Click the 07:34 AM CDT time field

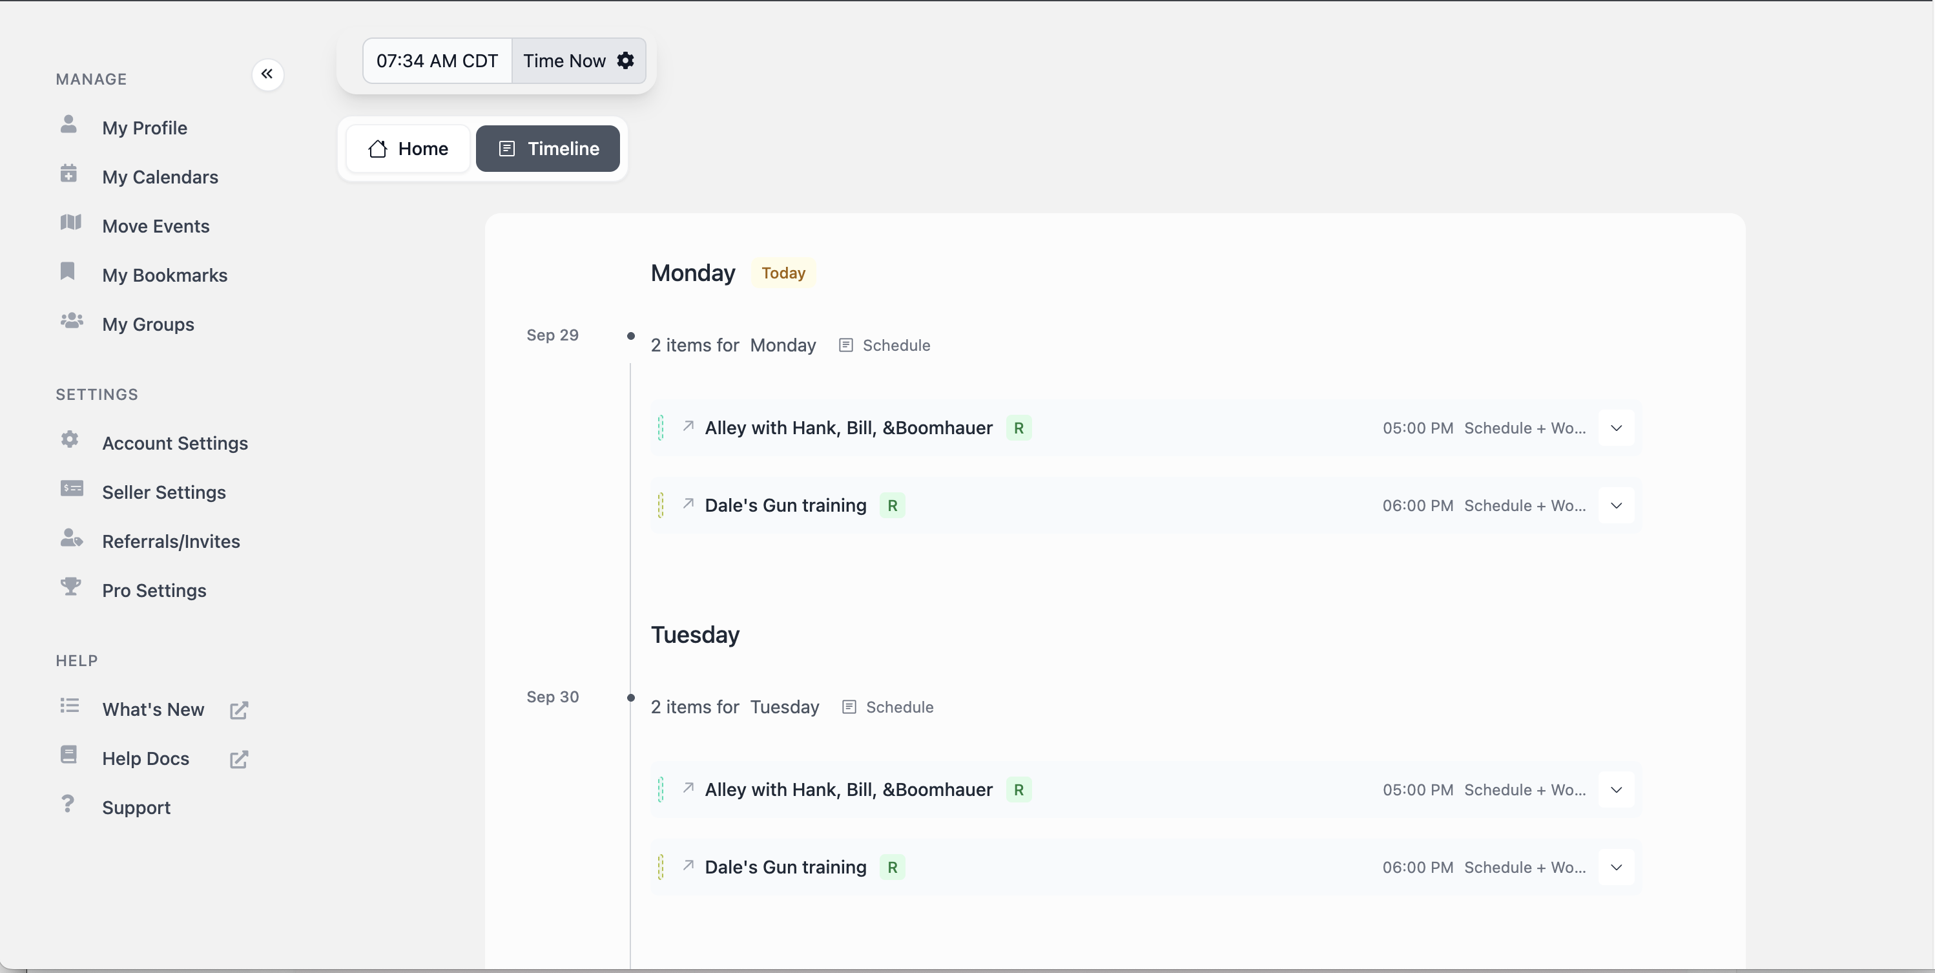[x=437, y=60]
